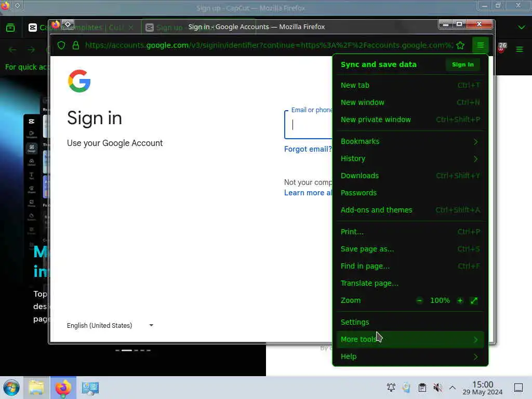Click the shield tracking protection icon

61,45
